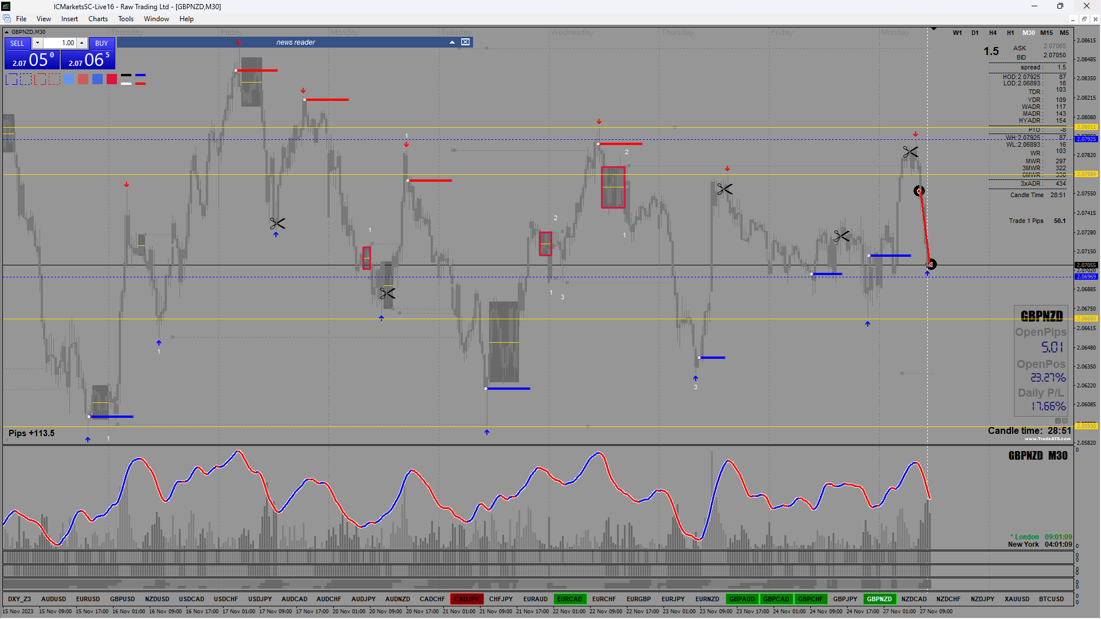Collapse one-click trading panel triangle
Screen dimensions: 1101x619
click(x=7, y=32)
